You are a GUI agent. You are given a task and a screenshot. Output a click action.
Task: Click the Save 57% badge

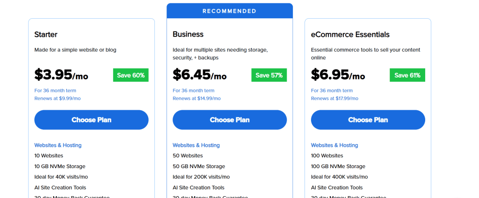[x=269, y=75]
